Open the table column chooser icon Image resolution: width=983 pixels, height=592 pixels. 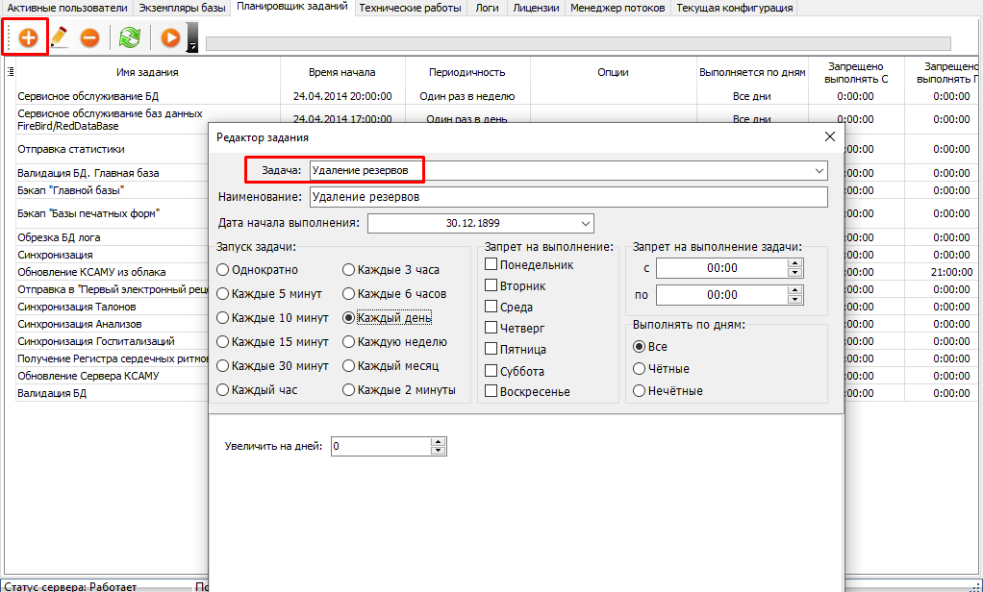10,72
